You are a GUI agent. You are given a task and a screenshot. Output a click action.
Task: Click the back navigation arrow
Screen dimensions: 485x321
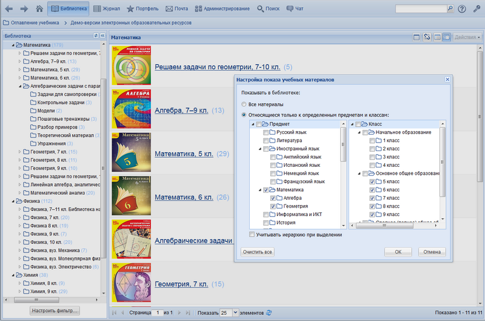point(8,9)
